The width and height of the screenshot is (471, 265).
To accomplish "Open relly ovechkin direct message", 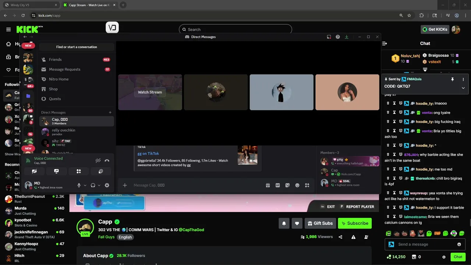I will (x=77, y=132).
